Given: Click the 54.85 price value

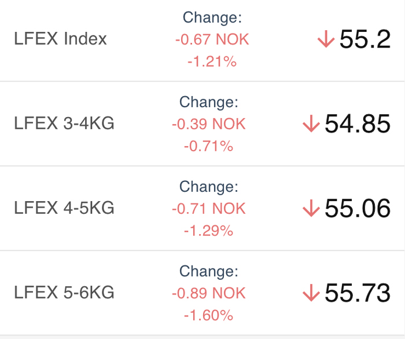Looking at the screenshot, I should (358, 123).
